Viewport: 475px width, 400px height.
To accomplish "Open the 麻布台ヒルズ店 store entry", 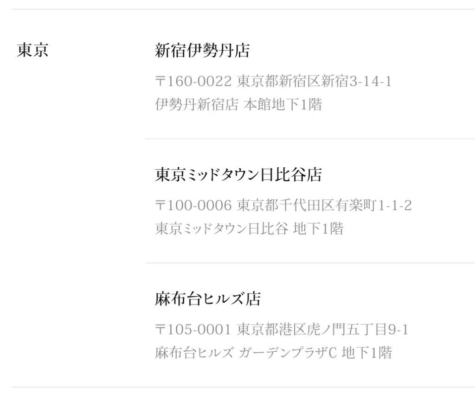I will [207, 299].
